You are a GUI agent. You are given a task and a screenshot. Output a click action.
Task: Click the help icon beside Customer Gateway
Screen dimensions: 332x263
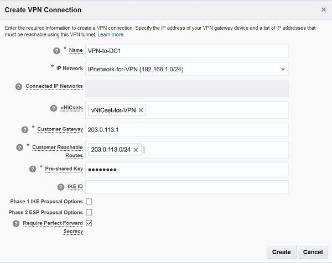tap(24, 129)
